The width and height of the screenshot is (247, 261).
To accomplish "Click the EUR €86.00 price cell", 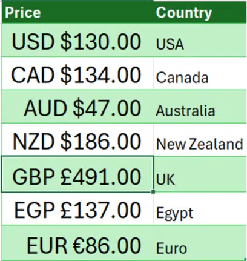I will pyautogui.click(x=77, y=243).
